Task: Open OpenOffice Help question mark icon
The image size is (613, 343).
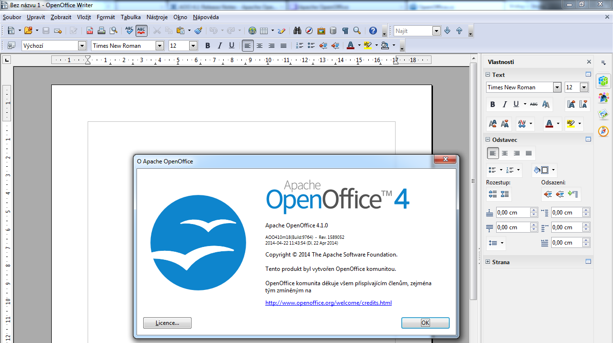Action: 373,31
